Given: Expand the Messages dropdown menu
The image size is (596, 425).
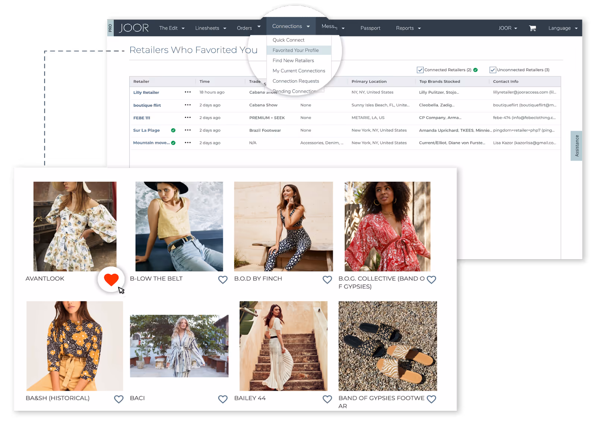Looking at the screenshot, I should click(333, 27).
